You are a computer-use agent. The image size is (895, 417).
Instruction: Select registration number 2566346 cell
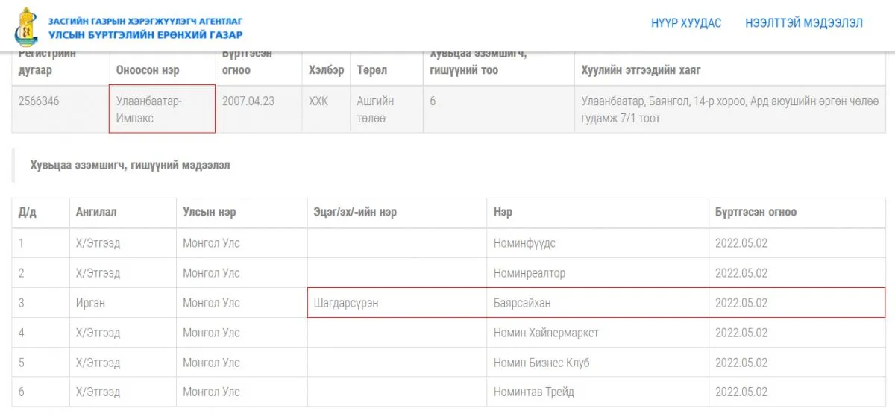pyautogui.click(x=61, y=109)
